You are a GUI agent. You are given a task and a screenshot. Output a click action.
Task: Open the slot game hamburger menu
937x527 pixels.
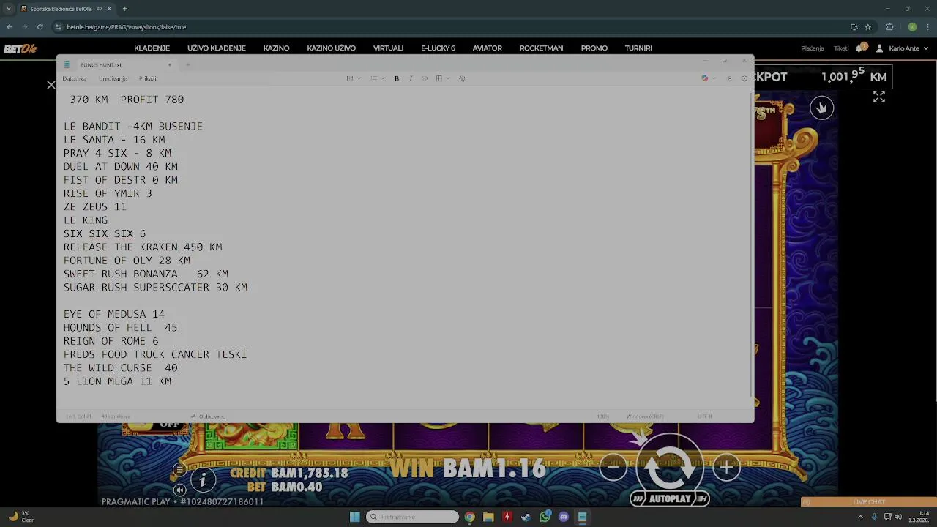click(x=179, y=470)
